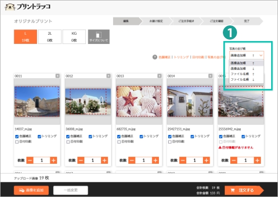The image size is (278, 197).
Task: Open the size guide icon button
Action: [x=99, y=37]
